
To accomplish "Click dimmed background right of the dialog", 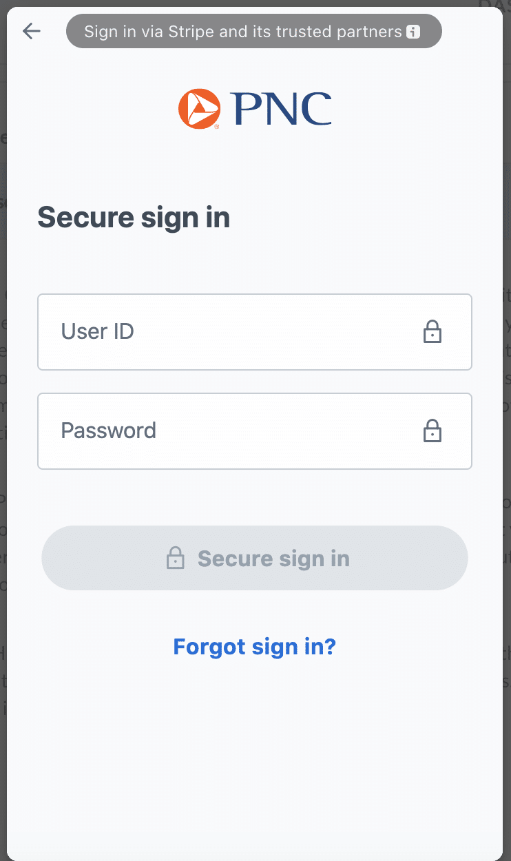I will coord(507,413).
